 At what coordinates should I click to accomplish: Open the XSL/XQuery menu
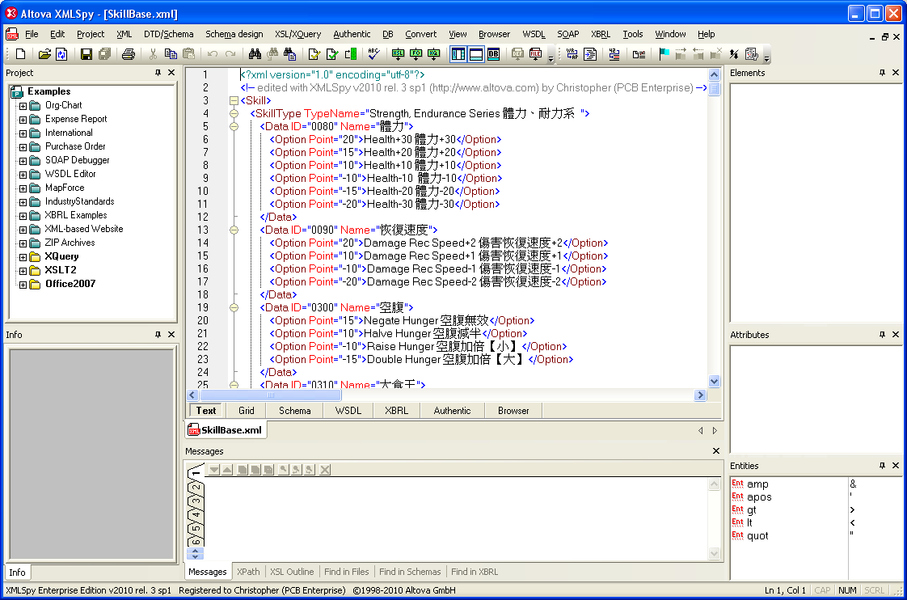pyautogui.click(x=297, y=34)
